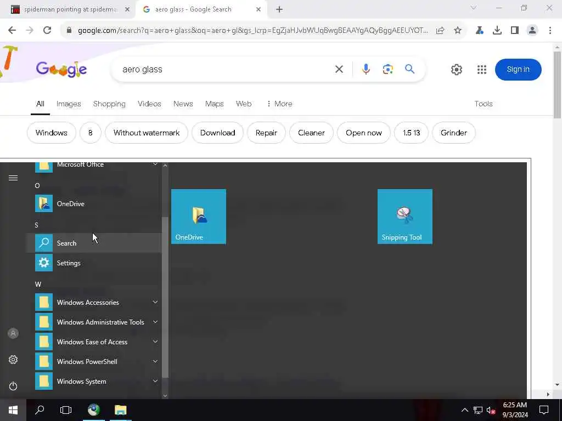This screenshot has height=421, width=562.
Task: Select the Cleaner suggestion chip
Action: click(x=311, y=133)
